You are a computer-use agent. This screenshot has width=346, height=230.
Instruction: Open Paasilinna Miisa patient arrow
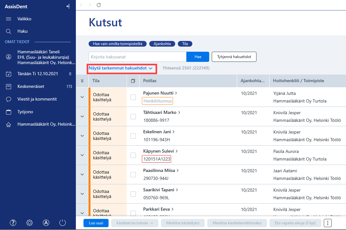[x=178, y=171]
